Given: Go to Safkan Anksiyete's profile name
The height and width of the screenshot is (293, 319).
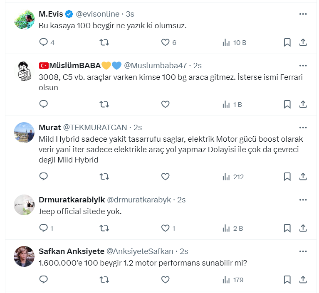Looking at the screenshot, I should click(70, 251).
